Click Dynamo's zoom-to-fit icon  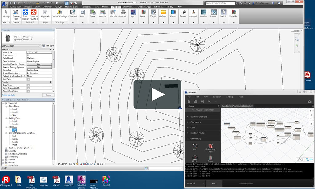pyautogui.click(x=311, y=111)
